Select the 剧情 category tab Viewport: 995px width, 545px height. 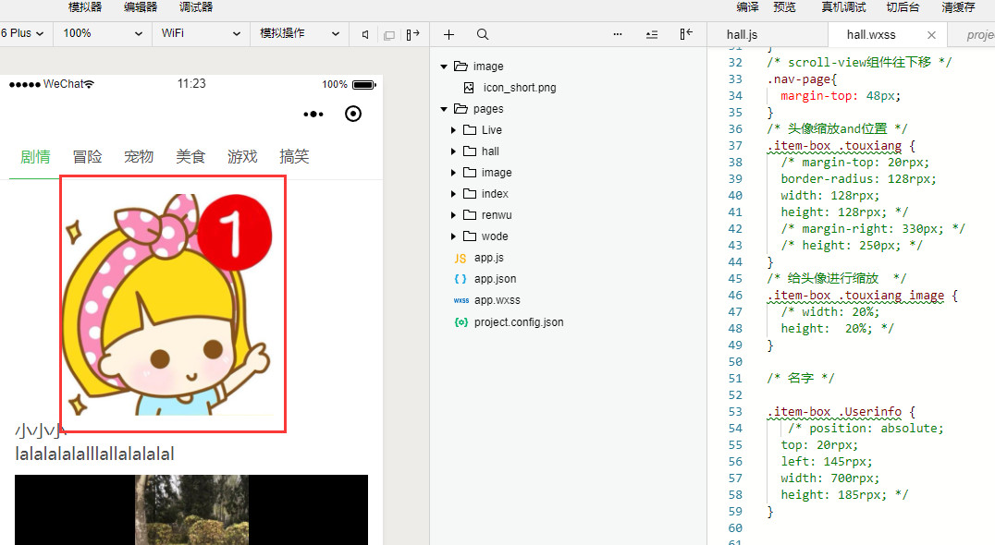(x=35, y=156)
